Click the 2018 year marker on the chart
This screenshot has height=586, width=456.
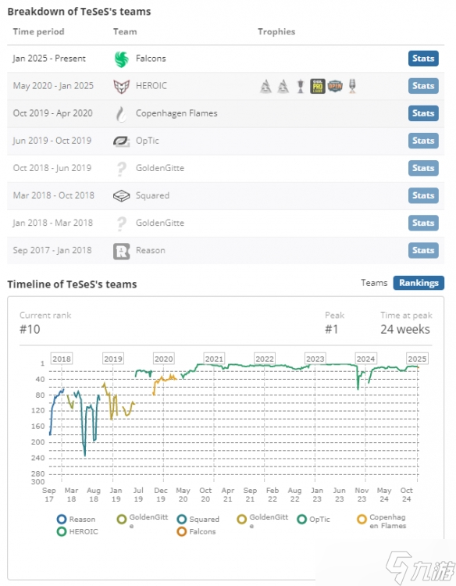click(61, 359)
